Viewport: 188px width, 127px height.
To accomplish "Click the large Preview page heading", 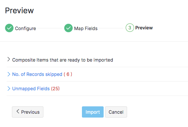I will click(x=19, y=10).
